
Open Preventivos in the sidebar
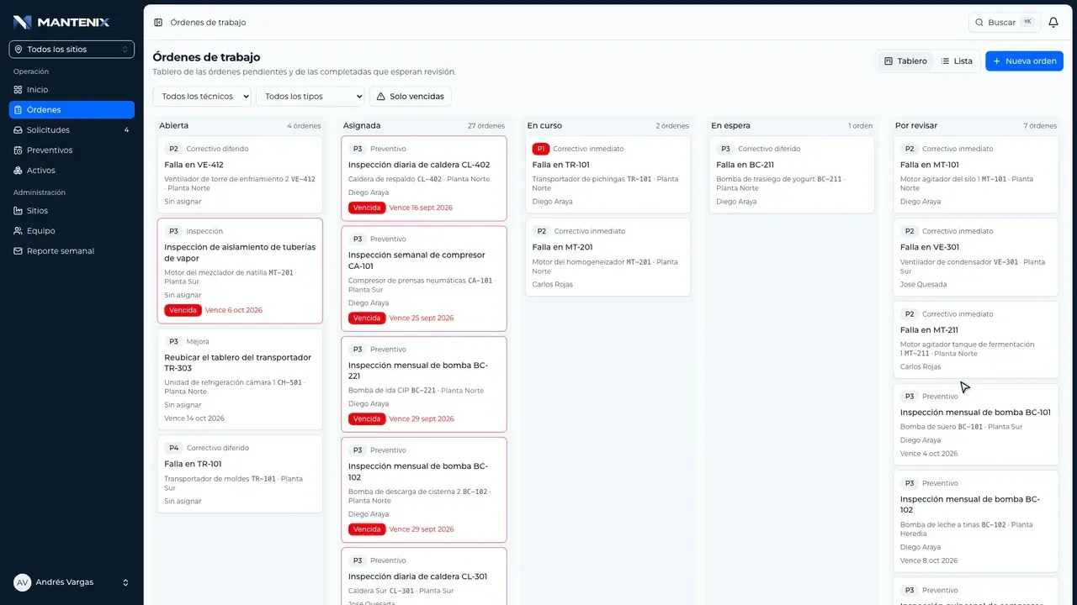[72, 150]
